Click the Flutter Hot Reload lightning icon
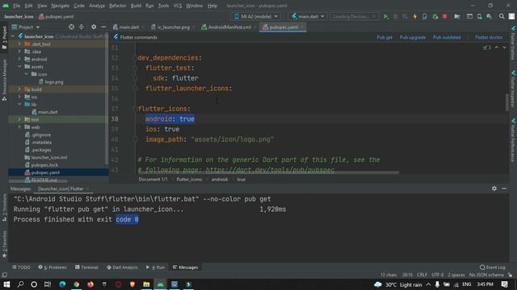517x290 pixels. [x=414, y=16]
